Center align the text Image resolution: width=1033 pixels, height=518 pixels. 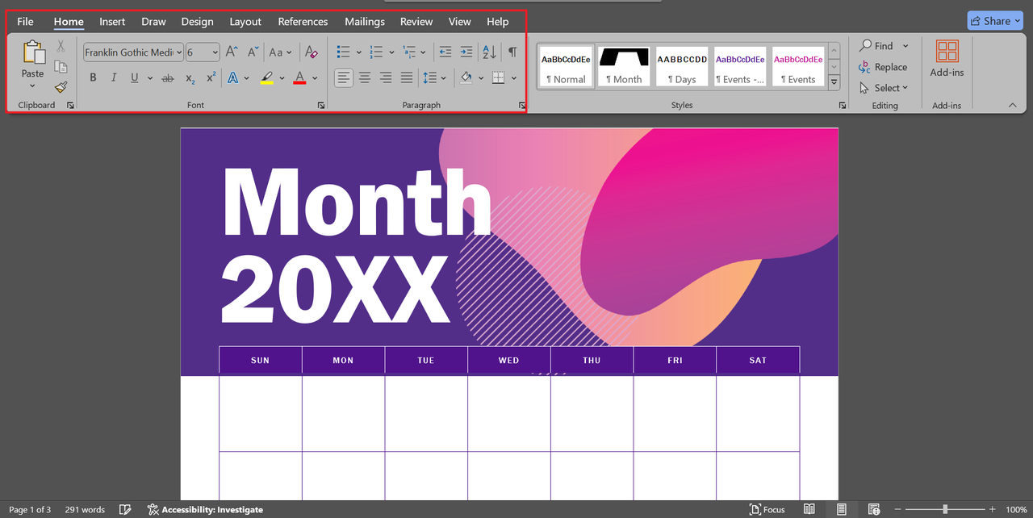point(365,77)
